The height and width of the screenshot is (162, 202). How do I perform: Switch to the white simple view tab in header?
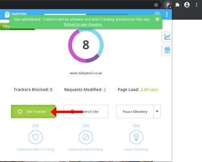(x=65, y=14)
